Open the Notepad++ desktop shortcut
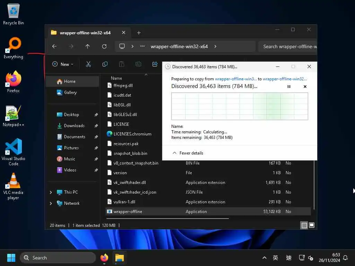Screen dimensions: 355x266 [14, 116]
